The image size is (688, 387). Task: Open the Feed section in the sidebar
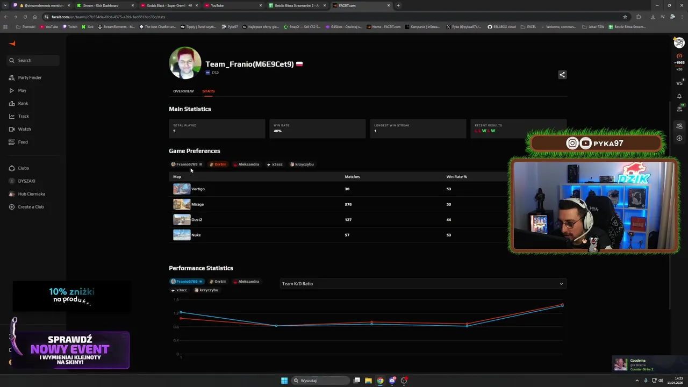[19, 142]
